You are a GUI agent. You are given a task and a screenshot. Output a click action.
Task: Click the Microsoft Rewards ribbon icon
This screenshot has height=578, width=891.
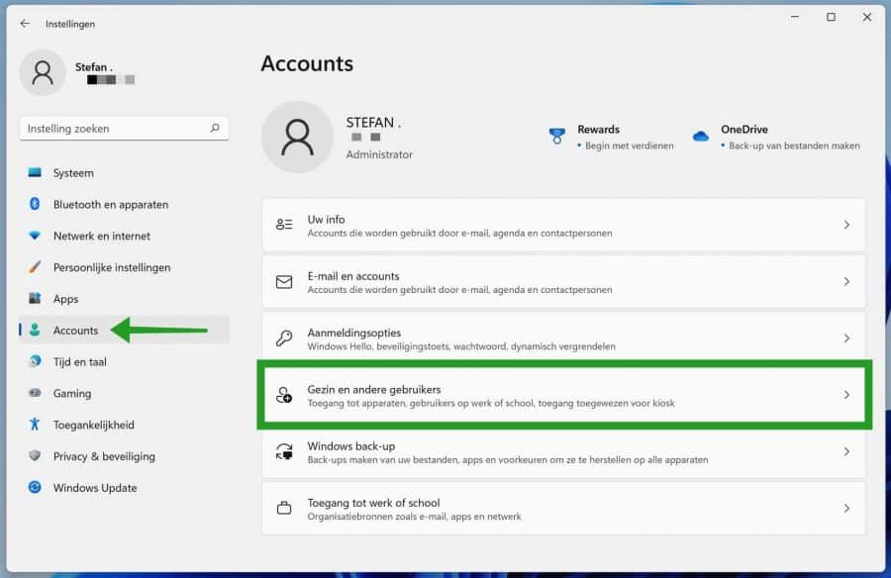pyautogui.click(x=558, y=137)
